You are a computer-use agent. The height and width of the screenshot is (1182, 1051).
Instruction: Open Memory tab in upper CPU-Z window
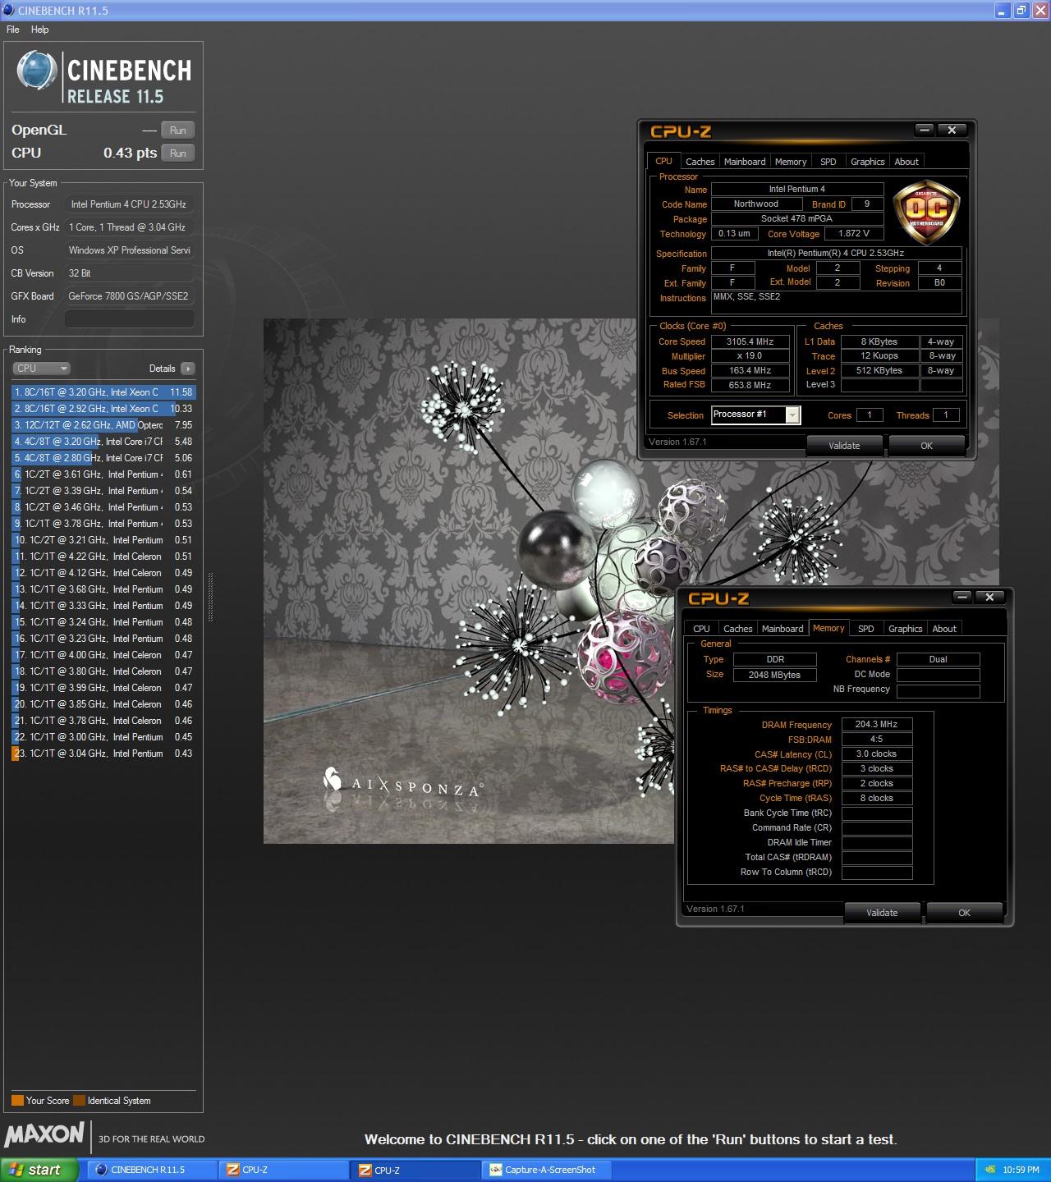click(791, 162)
